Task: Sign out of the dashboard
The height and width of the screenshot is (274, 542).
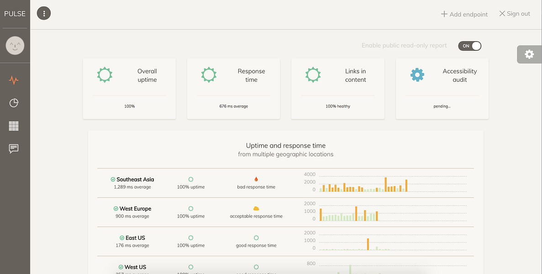Action: tap(514, 13)
